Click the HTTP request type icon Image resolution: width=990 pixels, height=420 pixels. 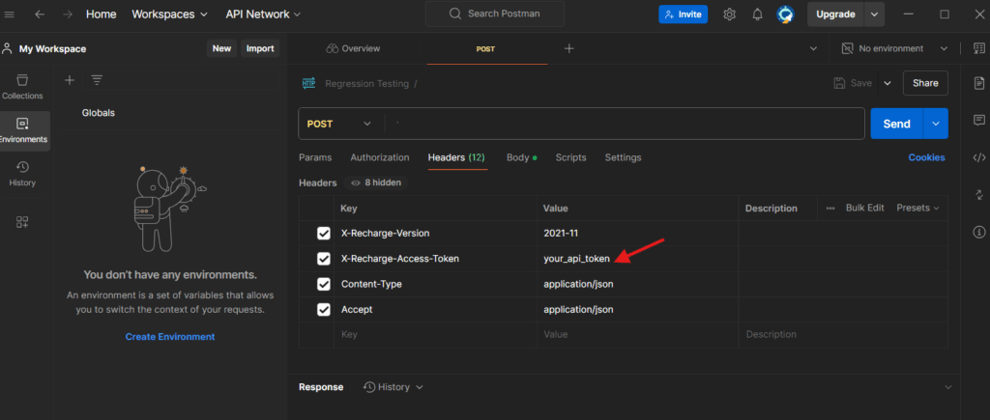308,83
